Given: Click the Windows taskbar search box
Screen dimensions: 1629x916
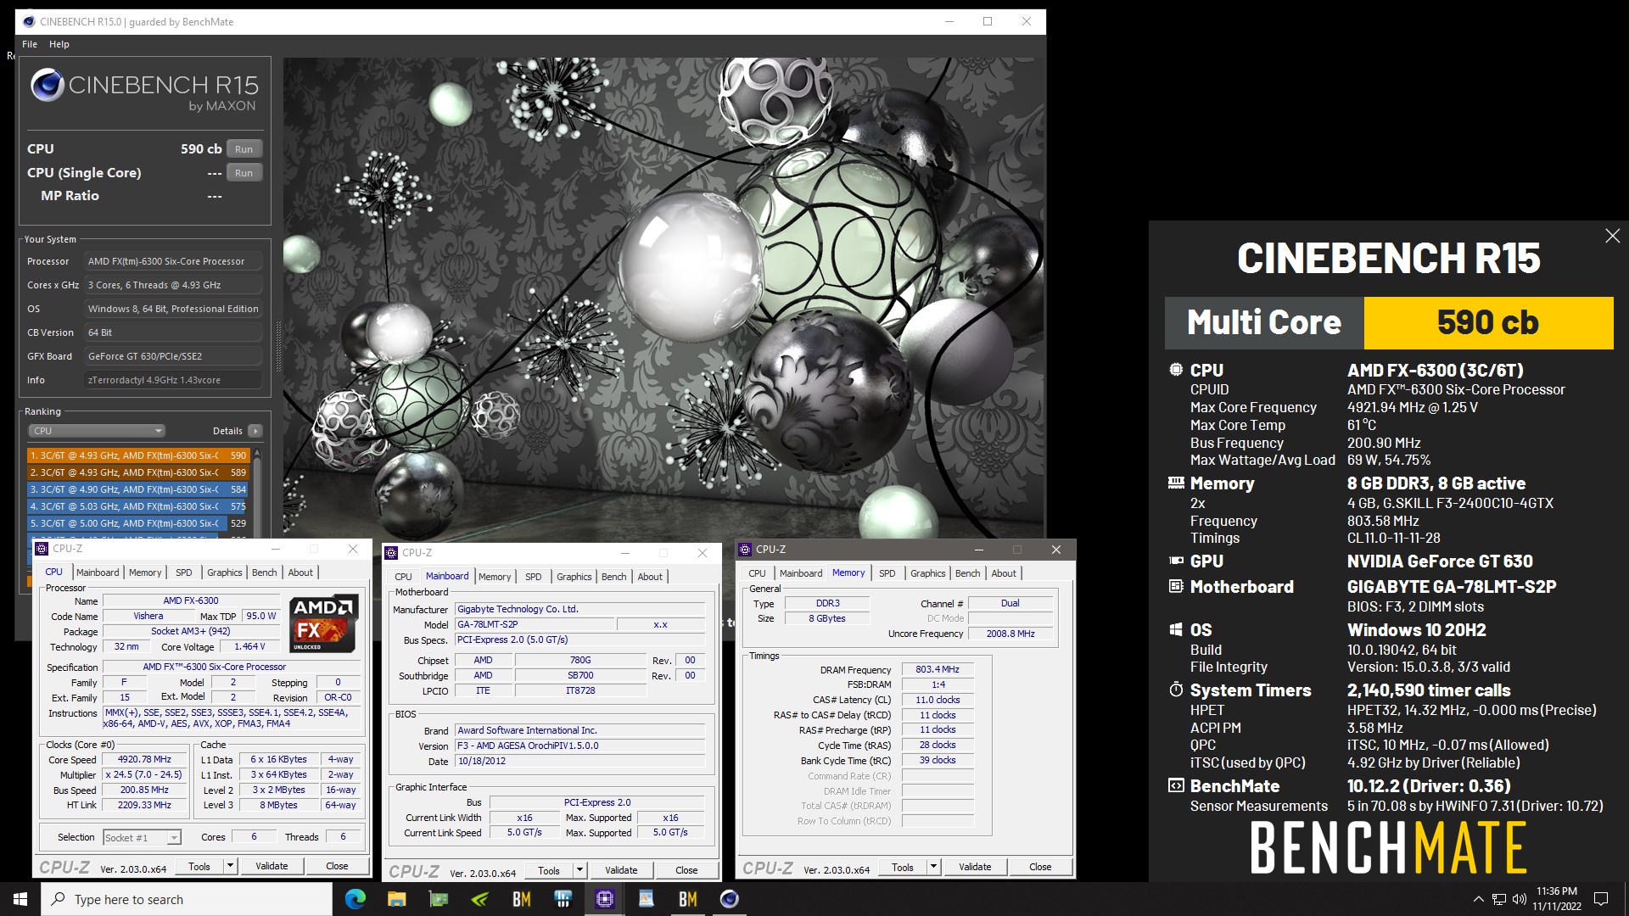Looking at the screenshot, I should coord(187,899).
